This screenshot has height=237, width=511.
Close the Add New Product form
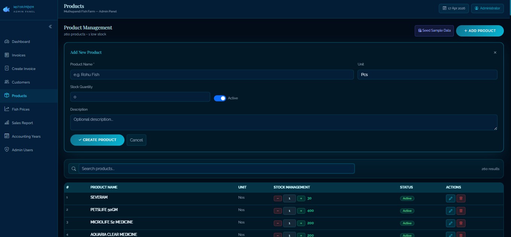495,53
